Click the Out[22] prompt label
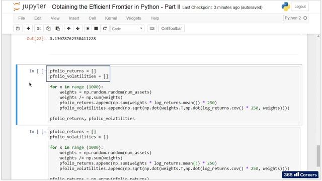Viewport: 322px width, 181px height. [x=36, y=39]
